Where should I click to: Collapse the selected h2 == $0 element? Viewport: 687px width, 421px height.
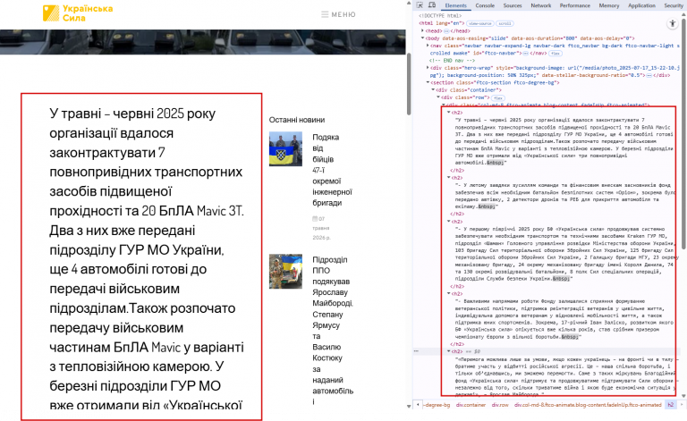(x=449, y=351)
